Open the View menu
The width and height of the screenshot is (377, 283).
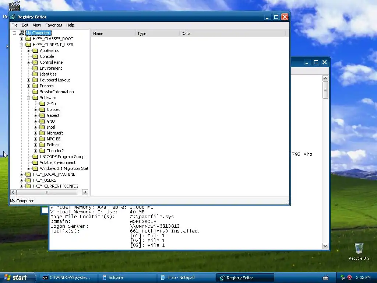(x=37, y=25)
